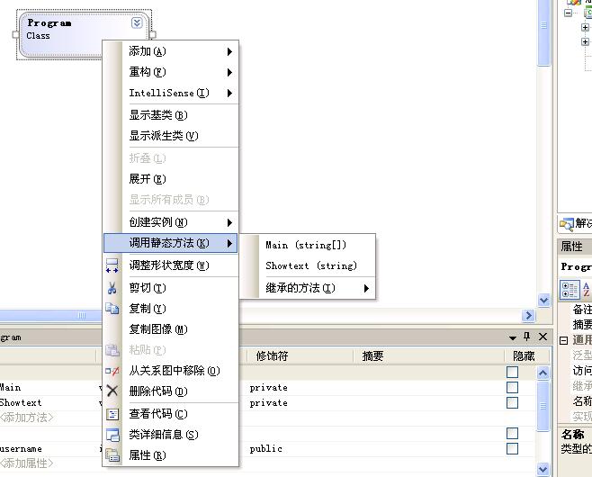Collapse the Program class shape chevron
The image size is (592, 477).
137,23
